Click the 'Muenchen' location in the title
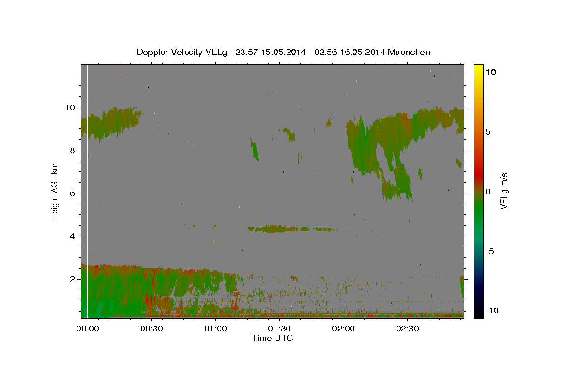This screenshot has width=574, height=382. [x=409, y=52]
